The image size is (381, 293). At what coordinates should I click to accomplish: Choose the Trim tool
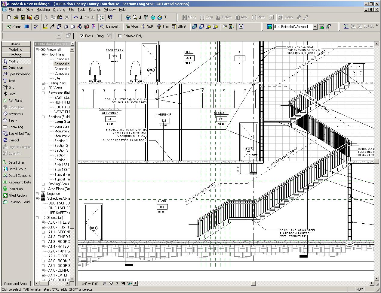[x=162, y=27]
